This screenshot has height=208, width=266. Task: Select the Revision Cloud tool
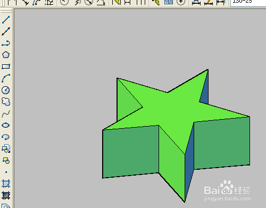6,102
